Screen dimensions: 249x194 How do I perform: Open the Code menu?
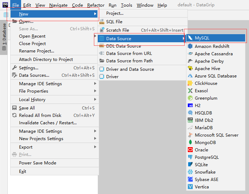click(77, 5)
